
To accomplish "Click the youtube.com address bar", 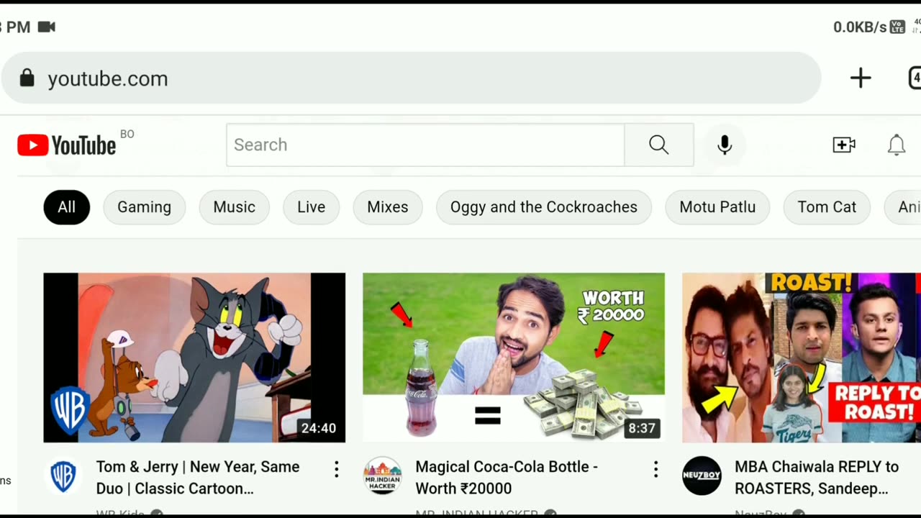I will 411,78.
